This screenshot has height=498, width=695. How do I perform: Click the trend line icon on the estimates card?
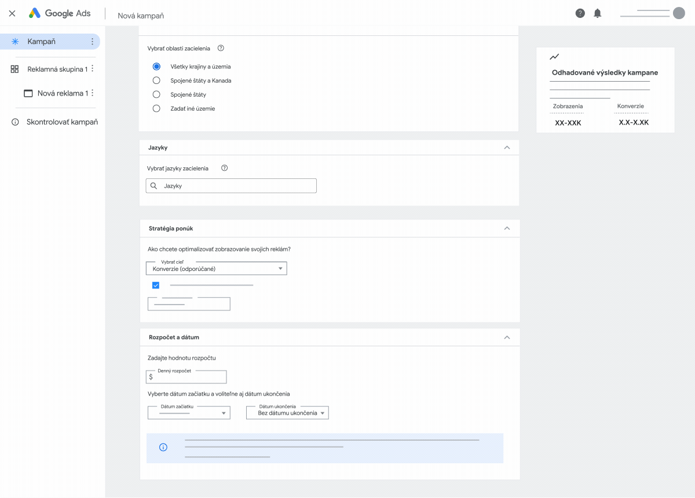coord(554,57)
